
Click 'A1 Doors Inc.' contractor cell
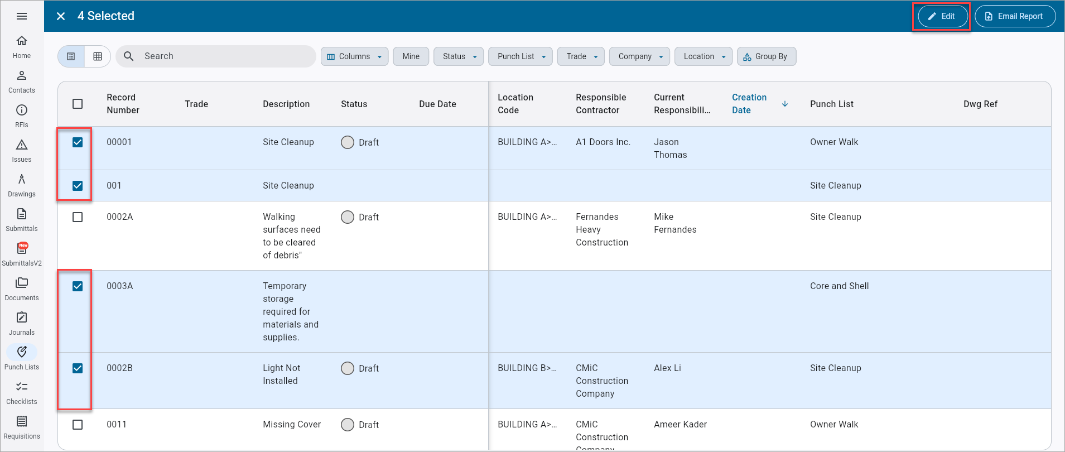pos(603,142)
